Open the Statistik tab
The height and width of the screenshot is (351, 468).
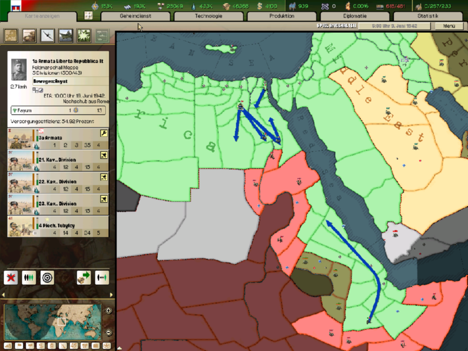point(428,16)
